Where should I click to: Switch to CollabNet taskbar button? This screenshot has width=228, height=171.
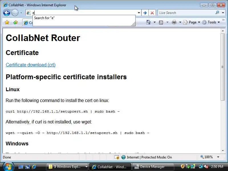click(110, 167)
